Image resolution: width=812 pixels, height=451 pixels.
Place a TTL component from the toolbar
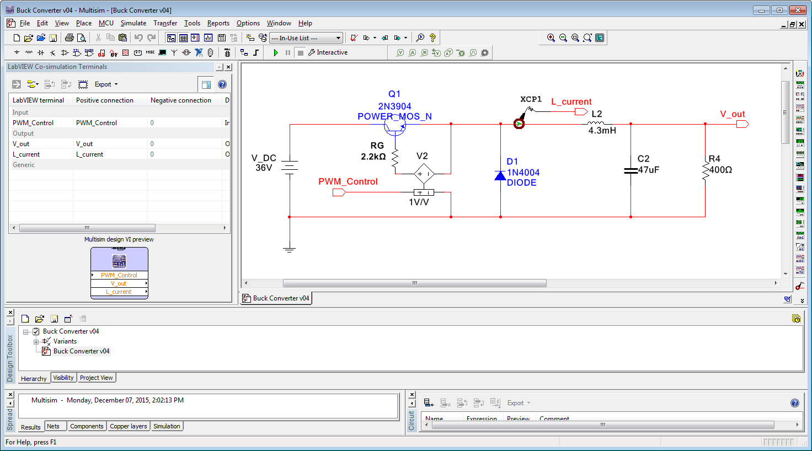click(77, 53)
